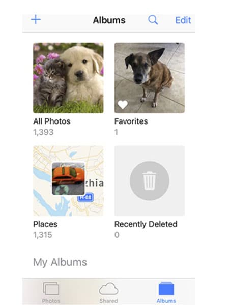Viewport: 230px width, 305px height.
Task: Tap the Edit button
Action: (x=183, y=20)
